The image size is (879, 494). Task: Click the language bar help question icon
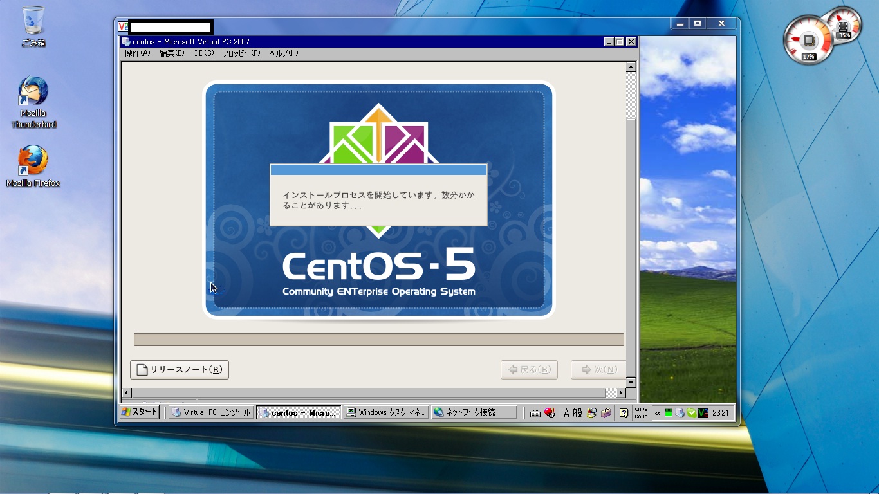click(624, 413)
